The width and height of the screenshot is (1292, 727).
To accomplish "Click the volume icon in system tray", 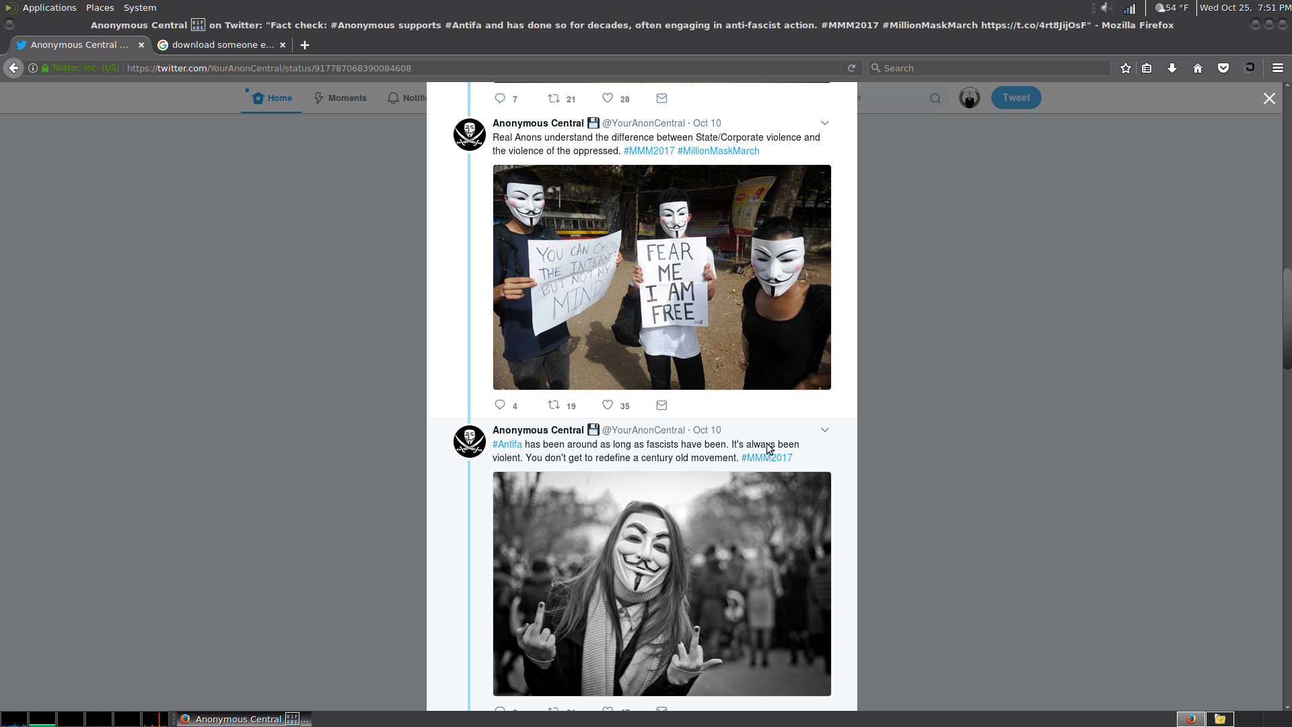I will click(1106, 8).
